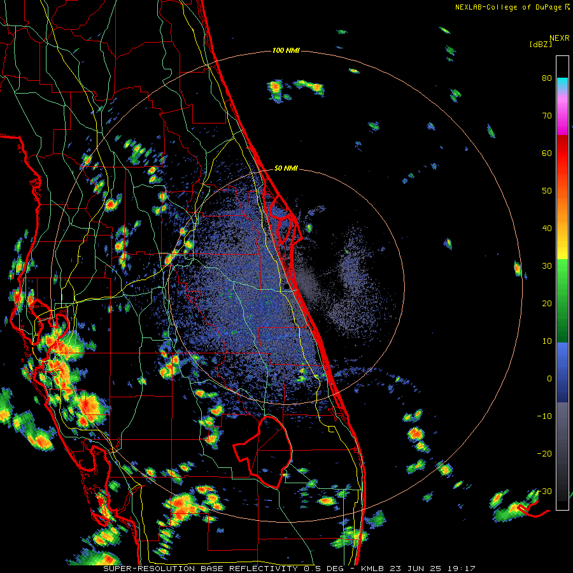Click the 20 value on reflectivity scale
The image size is (573, 573).
(547, 303)
